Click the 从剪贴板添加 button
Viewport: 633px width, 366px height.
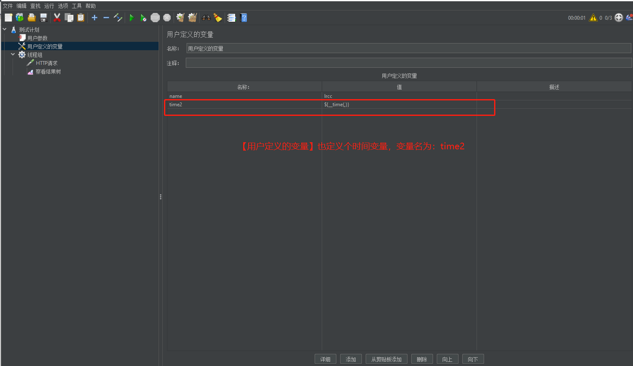tap(387, 359)
